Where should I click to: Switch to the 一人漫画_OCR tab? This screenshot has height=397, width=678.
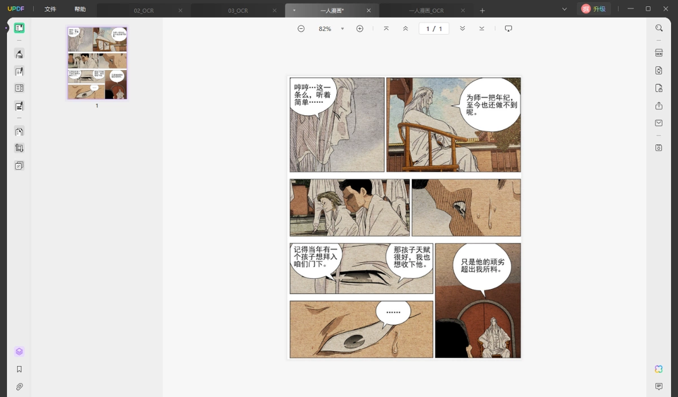tap(426, 11)
